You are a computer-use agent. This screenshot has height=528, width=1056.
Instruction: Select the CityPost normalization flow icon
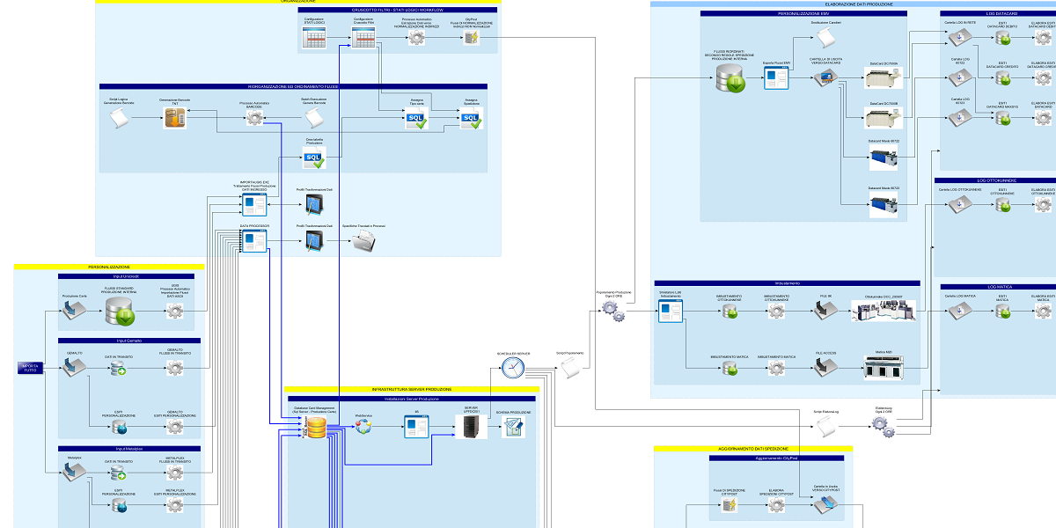pos(472,39)
